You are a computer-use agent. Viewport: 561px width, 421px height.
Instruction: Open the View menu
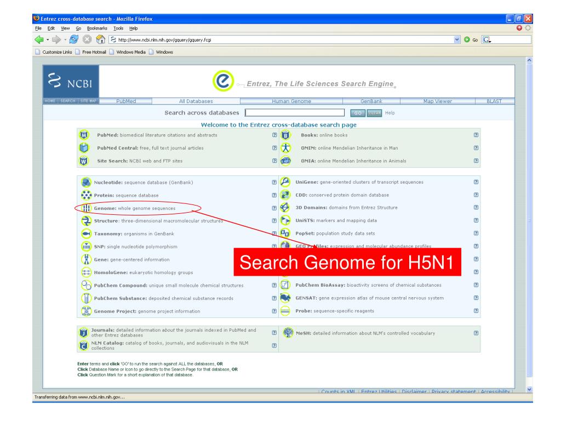(x=65, y=29)
